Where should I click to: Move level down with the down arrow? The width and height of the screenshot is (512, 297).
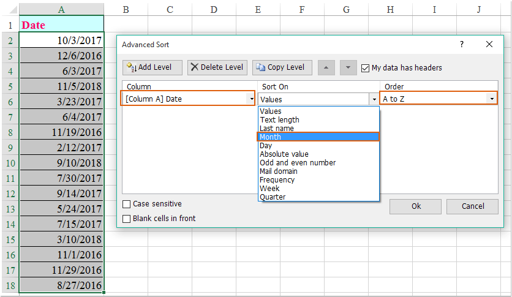point(348,67)
